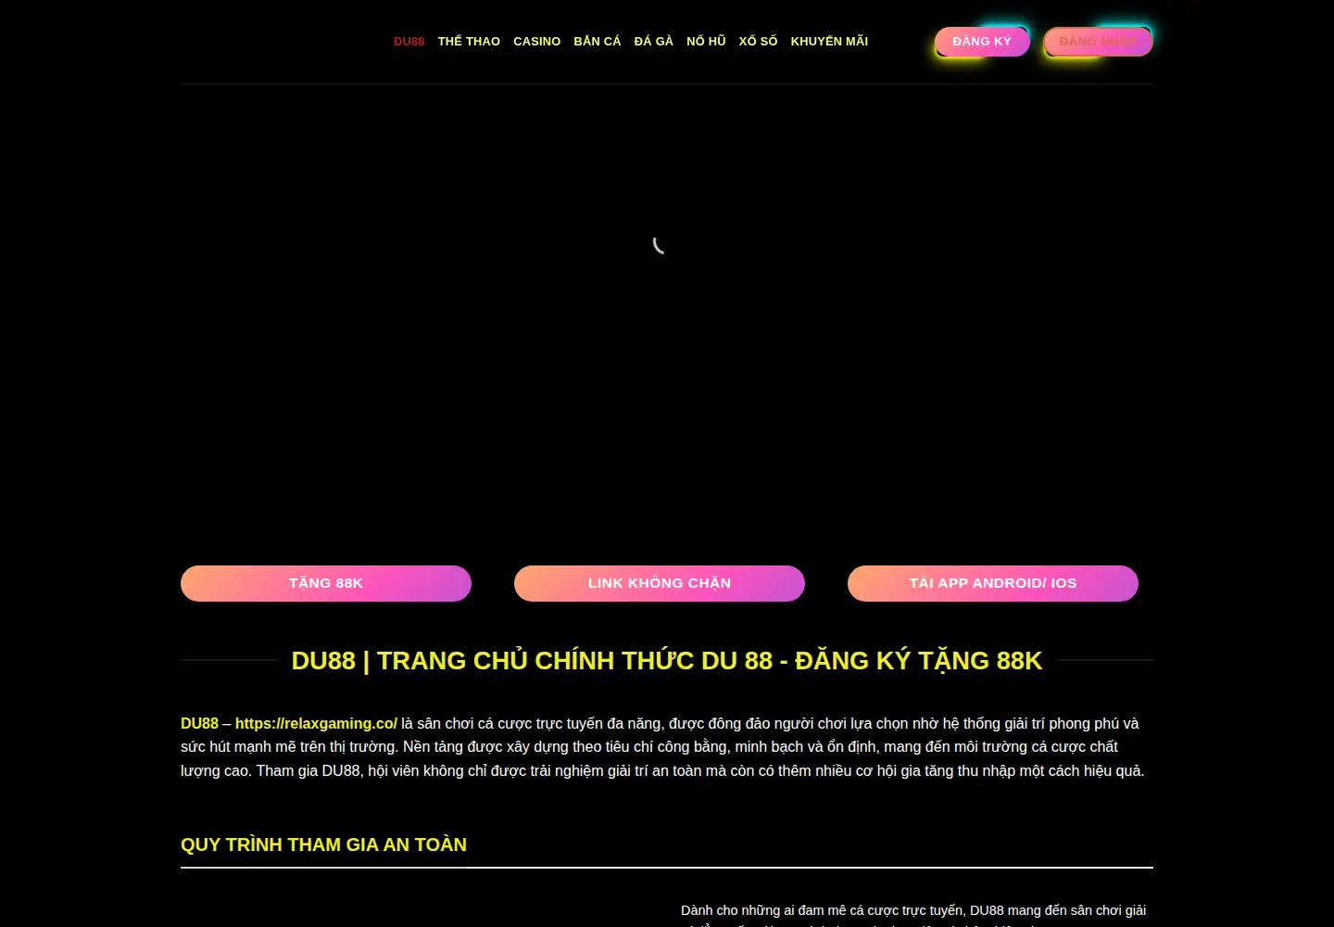Click the ĐĂNG NHẬP login button
1334x927 pixels.
click(x=1098, y=42)
